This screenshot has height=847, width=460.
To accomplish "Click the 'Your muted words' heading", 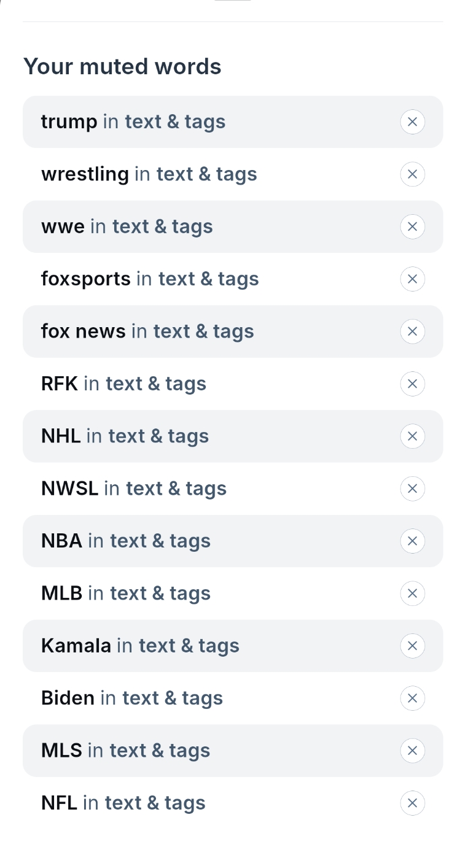I will tap(122, 66).
